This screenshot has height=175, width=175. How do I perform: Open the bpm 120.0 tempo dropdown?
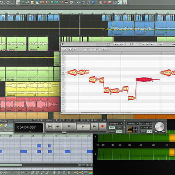tap(146, 124)
